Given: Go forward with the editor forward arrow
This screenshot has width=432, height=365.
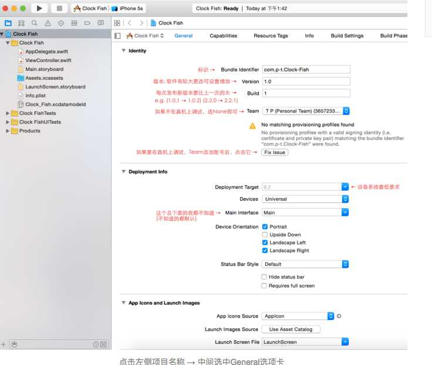Looking at the screenshot, I should coord(141,23).
